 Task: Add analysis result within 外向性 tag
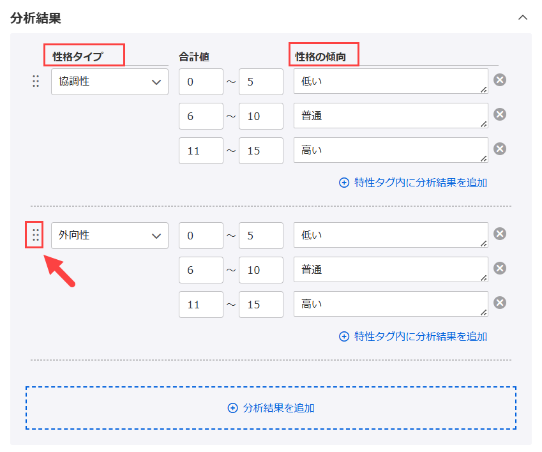tap(414, 336)
